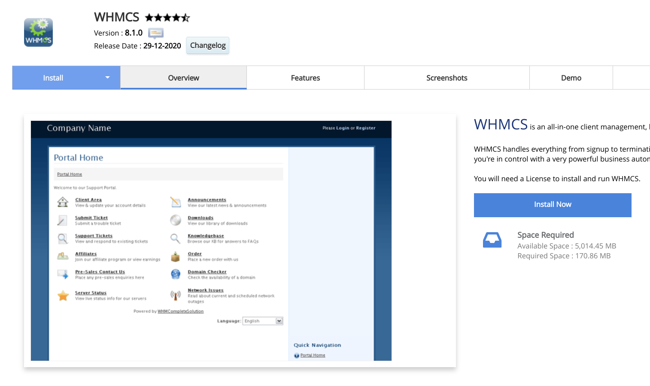Click the WHMCS portal screenshot preview

click(211, 240)
